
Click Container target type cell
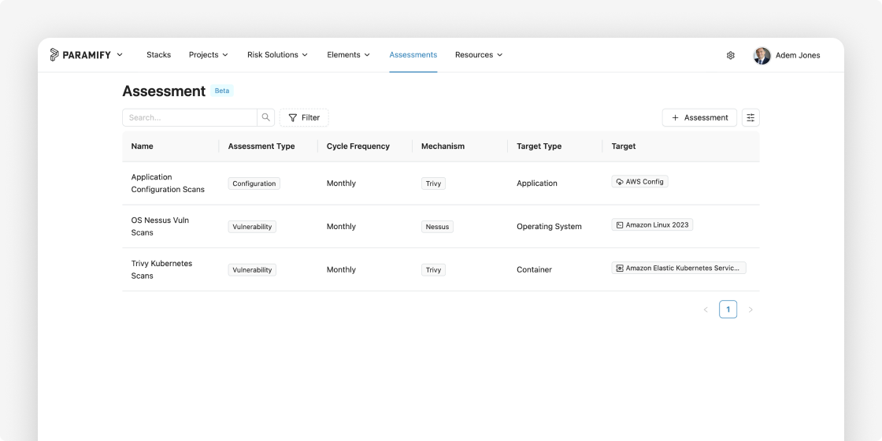click(x=535, y=270)
